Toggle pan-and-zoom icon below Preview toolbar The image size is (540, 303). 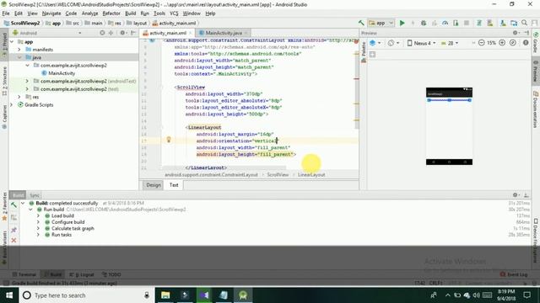tap(372, 54)
